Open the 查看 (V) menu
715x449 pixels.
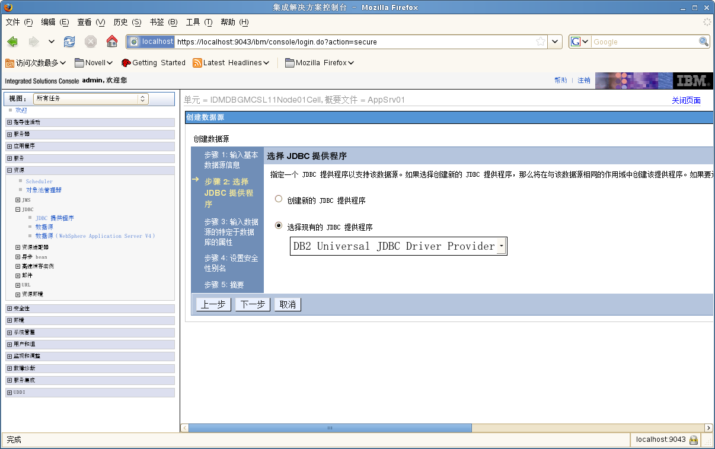91,22
